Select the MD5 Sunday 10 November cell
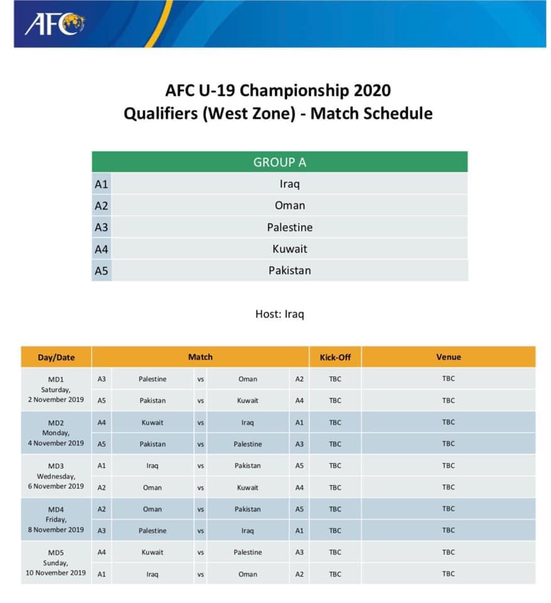This screenshot has width=551, height=603. [x=56, y=563]
